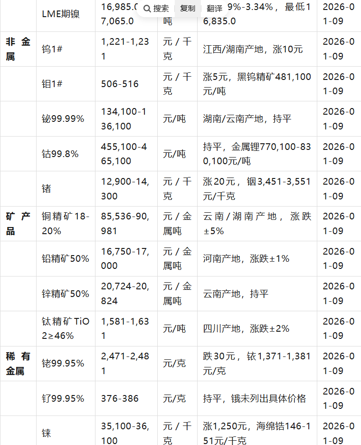This screenshot has height=445, width=361.
Task: Select the 铋99.99% product cell
Action: click(63, 119)
